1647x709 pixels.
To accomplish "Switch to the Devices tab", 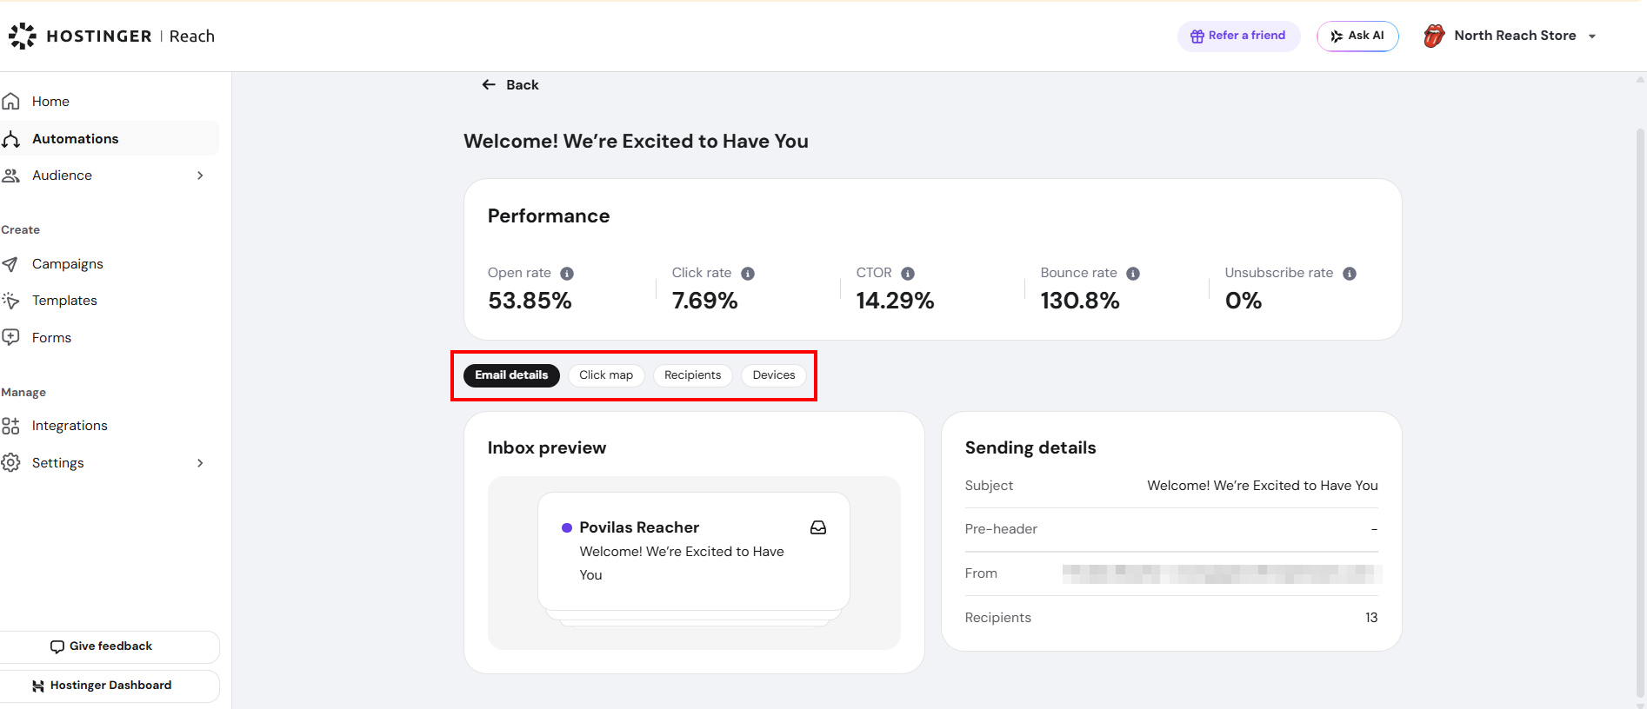I will tap(774, 375).
